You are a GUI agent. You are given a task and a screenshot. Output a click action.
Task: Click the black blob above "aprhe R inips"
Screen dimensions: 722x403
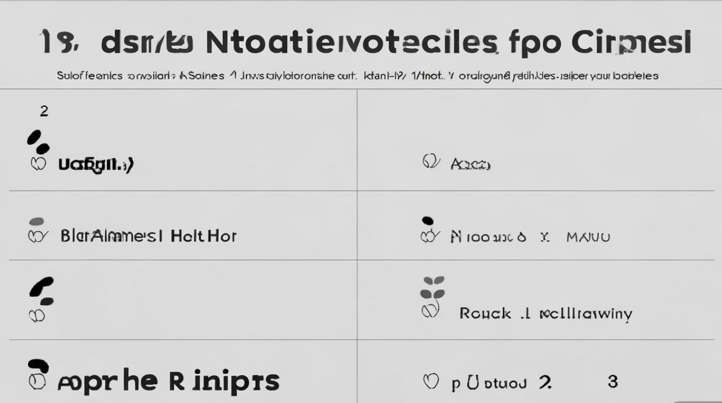coord(38,366)
